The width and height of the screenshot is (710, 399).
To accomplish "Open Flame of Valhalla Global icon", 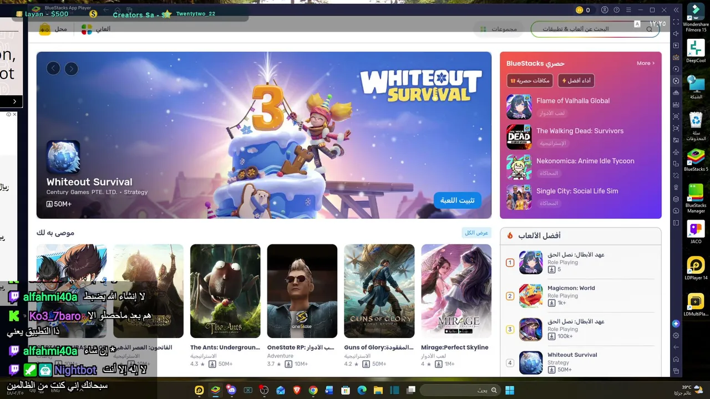I will (x=519, y=107).
